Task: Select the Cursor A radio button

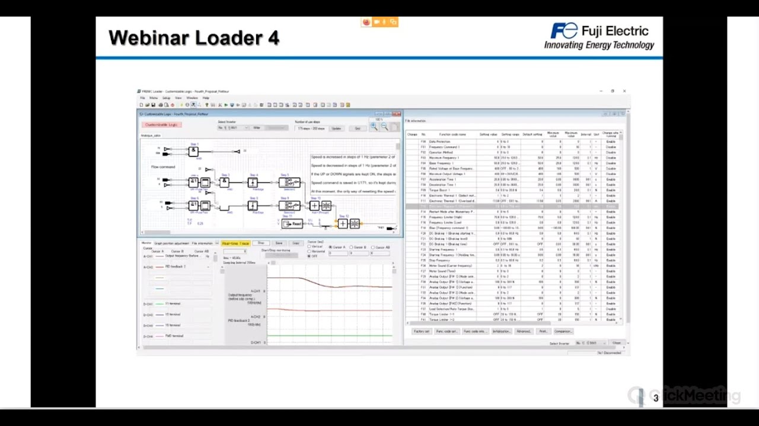Action: pyautogui.click(x=330, y=247)
